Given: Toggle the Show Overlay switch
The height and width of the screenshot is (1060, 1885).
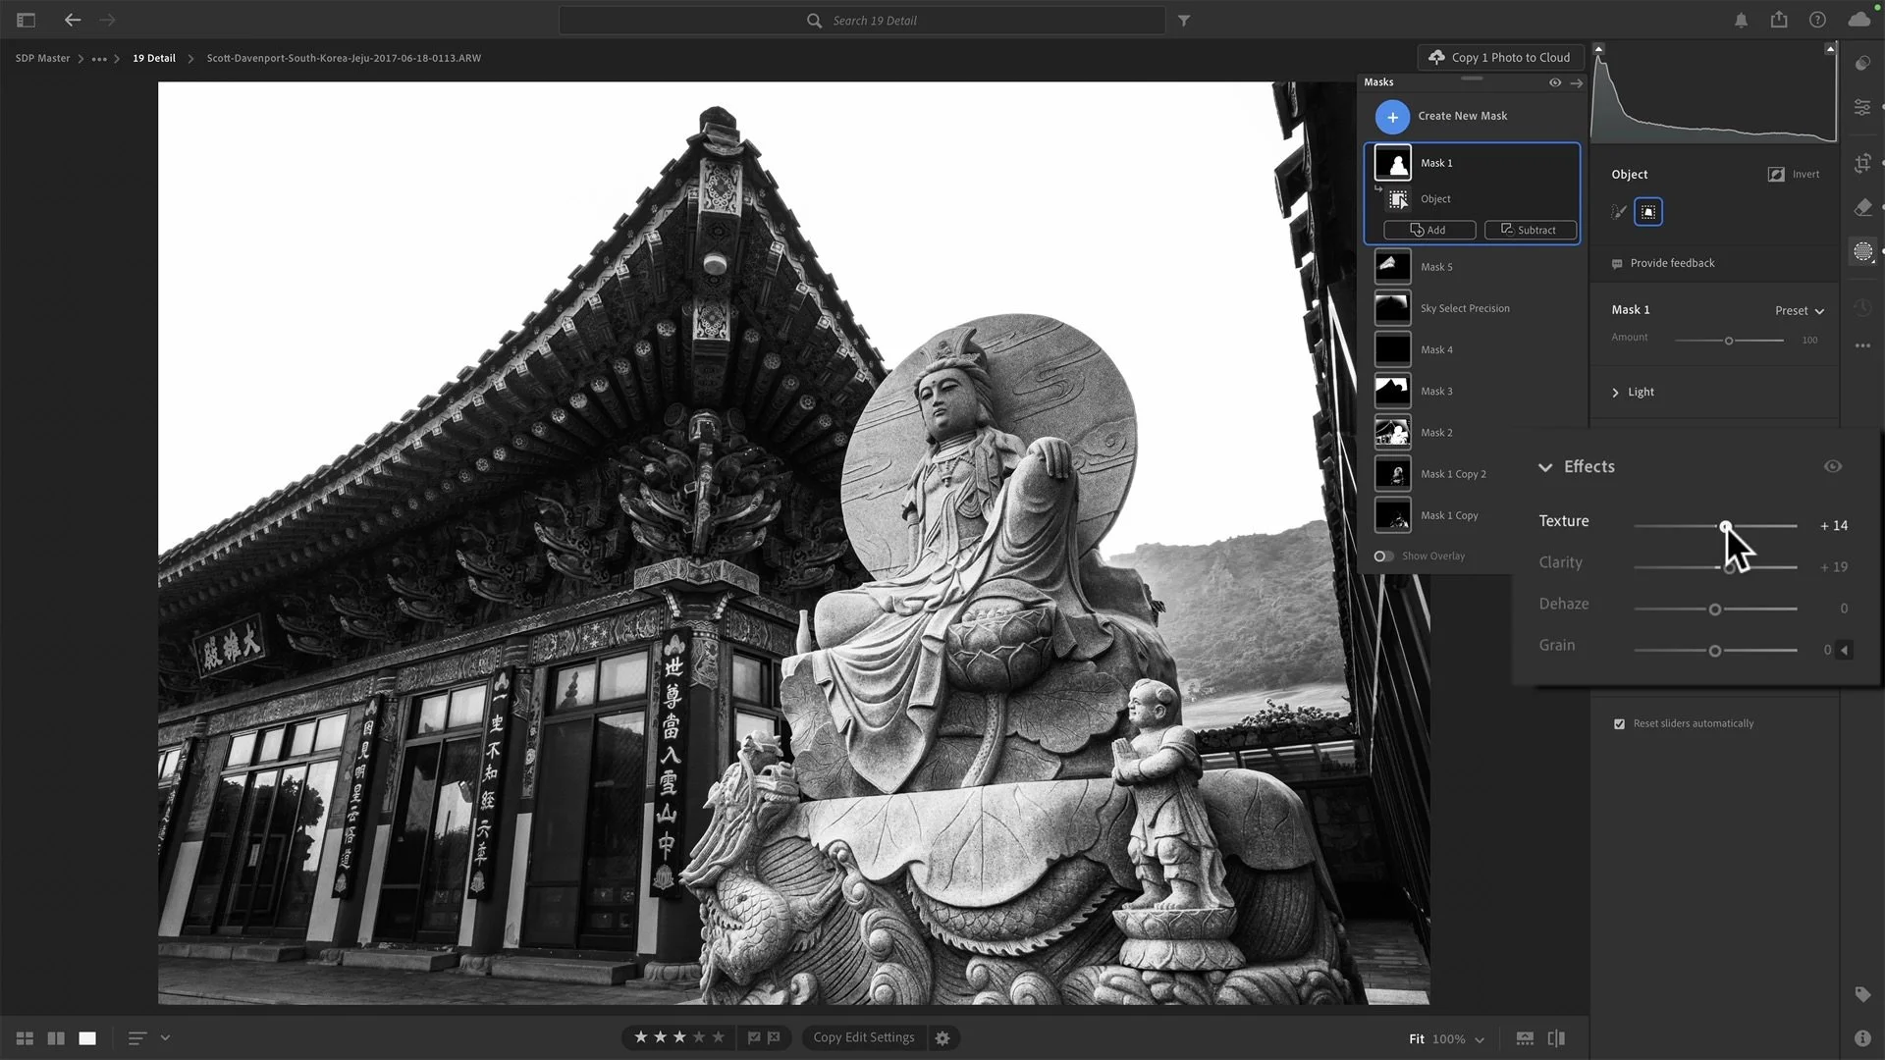Looking at the screenshot, I should click(x=1383, y=556).
